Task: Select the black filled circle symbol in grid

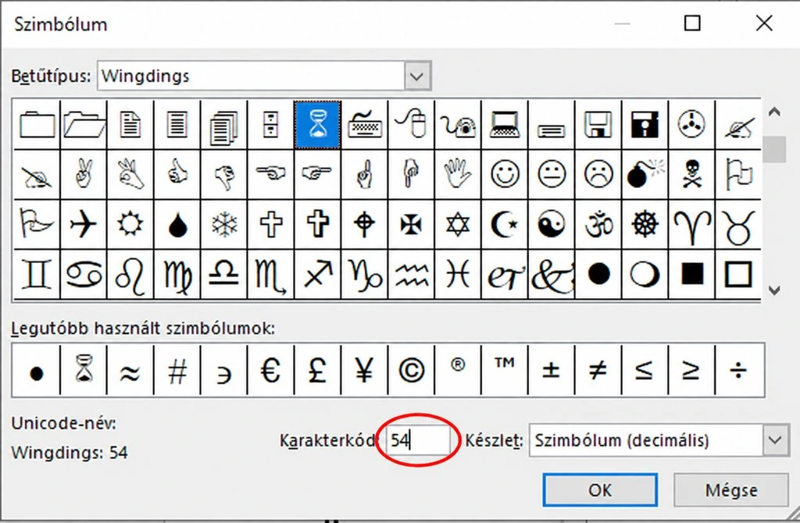Action: 598,274
